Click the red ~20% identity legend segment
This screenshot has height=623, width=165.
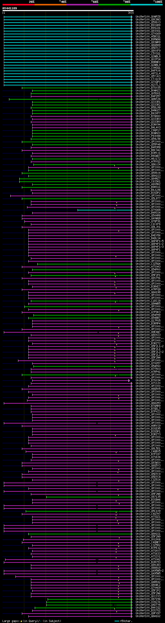(18, 5)
